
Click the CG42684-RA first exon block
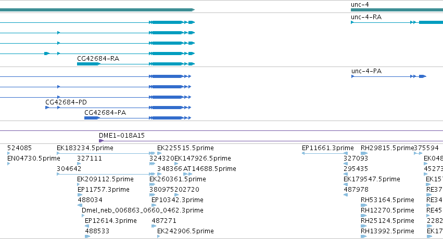(88, 64)
